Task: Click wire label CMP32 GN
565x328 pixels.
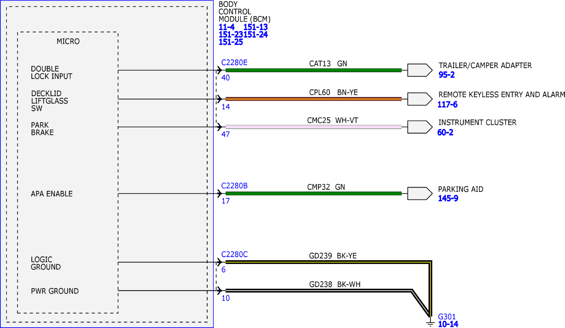Action: tap(326, 187)
